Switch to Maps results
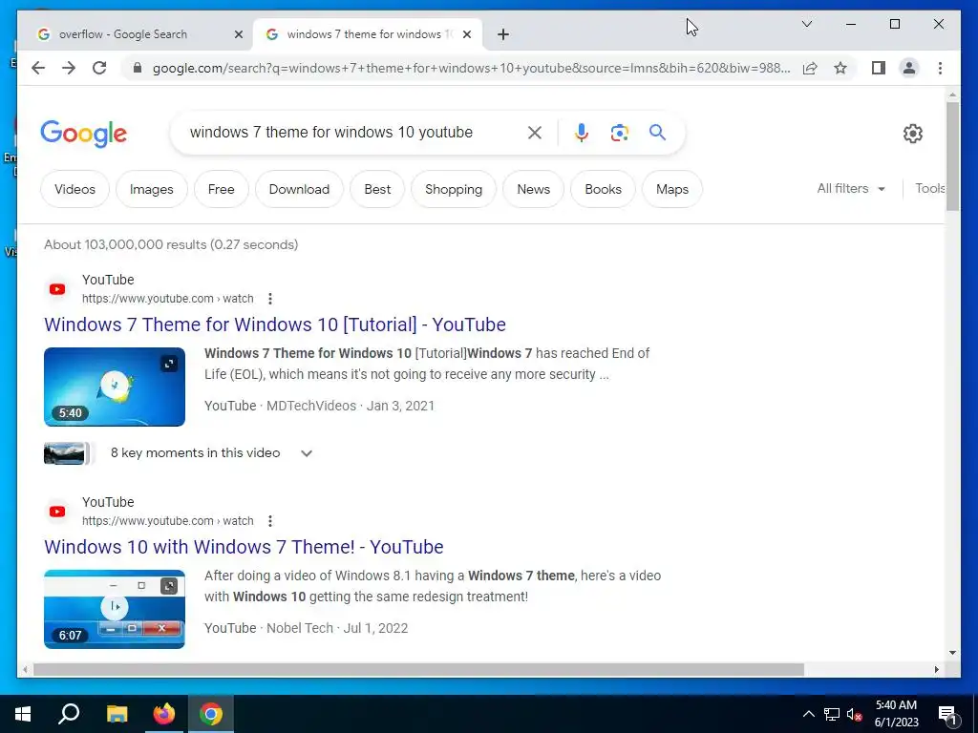 (x=672, y=189)
